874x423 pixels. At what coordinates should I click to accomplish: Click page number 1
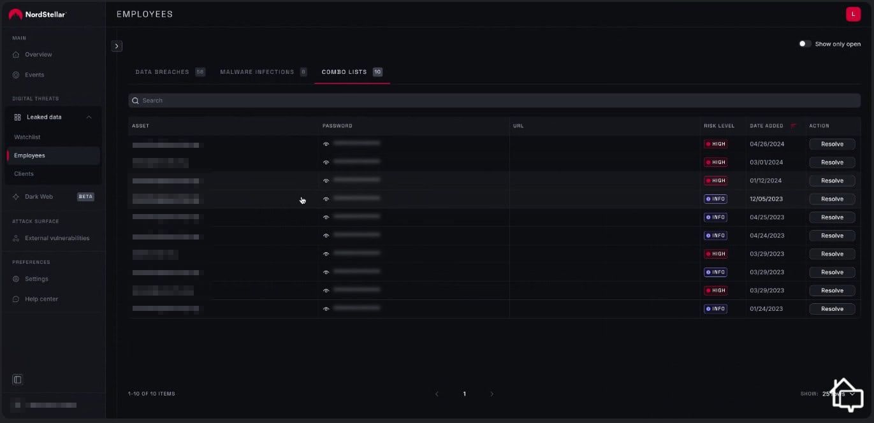(464, 394)
